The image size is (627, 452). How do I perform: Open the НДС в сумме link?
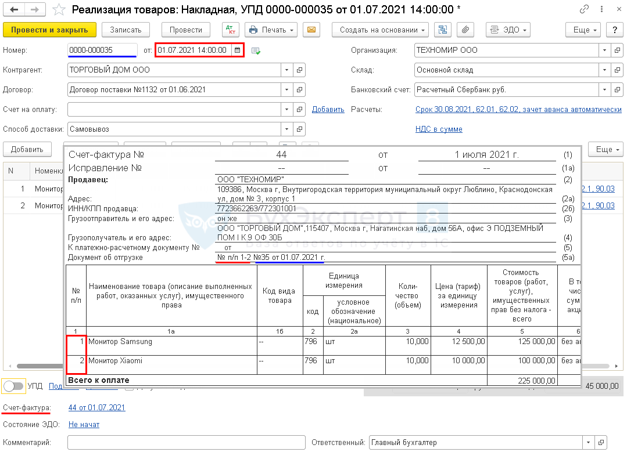click(x=439, y=129)
